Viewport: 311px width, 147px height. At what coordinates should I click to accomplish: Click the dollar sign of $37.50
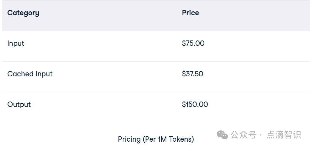184,74
